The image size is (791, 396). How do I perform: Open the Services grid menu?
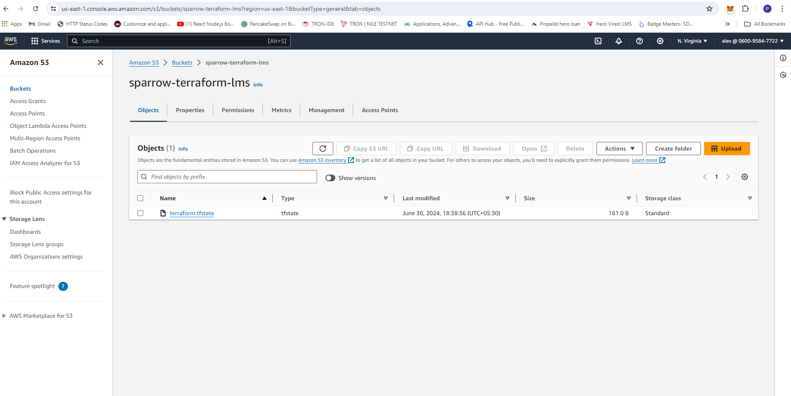46,41
